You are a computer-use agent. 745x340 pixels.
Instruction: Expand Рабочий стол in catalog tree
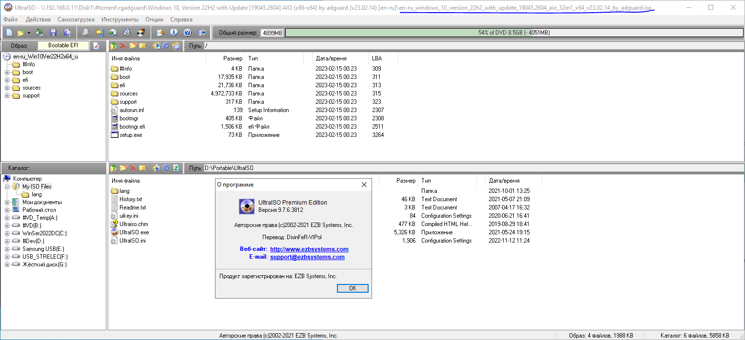7,210
